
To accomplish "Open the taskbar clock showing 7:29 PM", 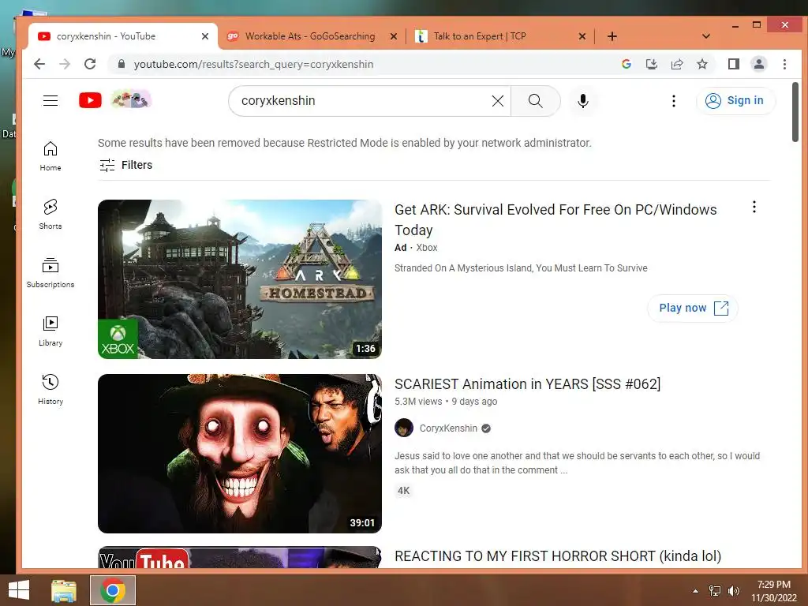I will coord(773,591).
